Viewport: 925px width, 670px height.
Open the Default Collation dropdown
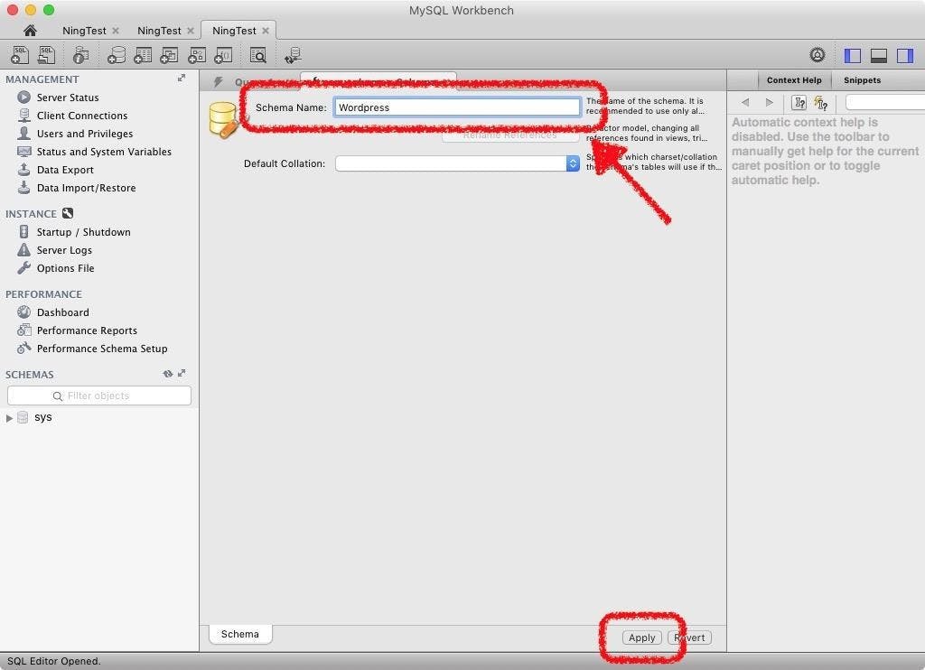[457, 163]
